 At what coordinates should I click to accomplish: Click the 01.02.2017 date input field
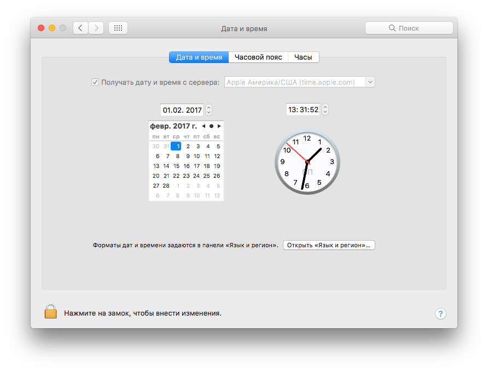click(182, 109)
